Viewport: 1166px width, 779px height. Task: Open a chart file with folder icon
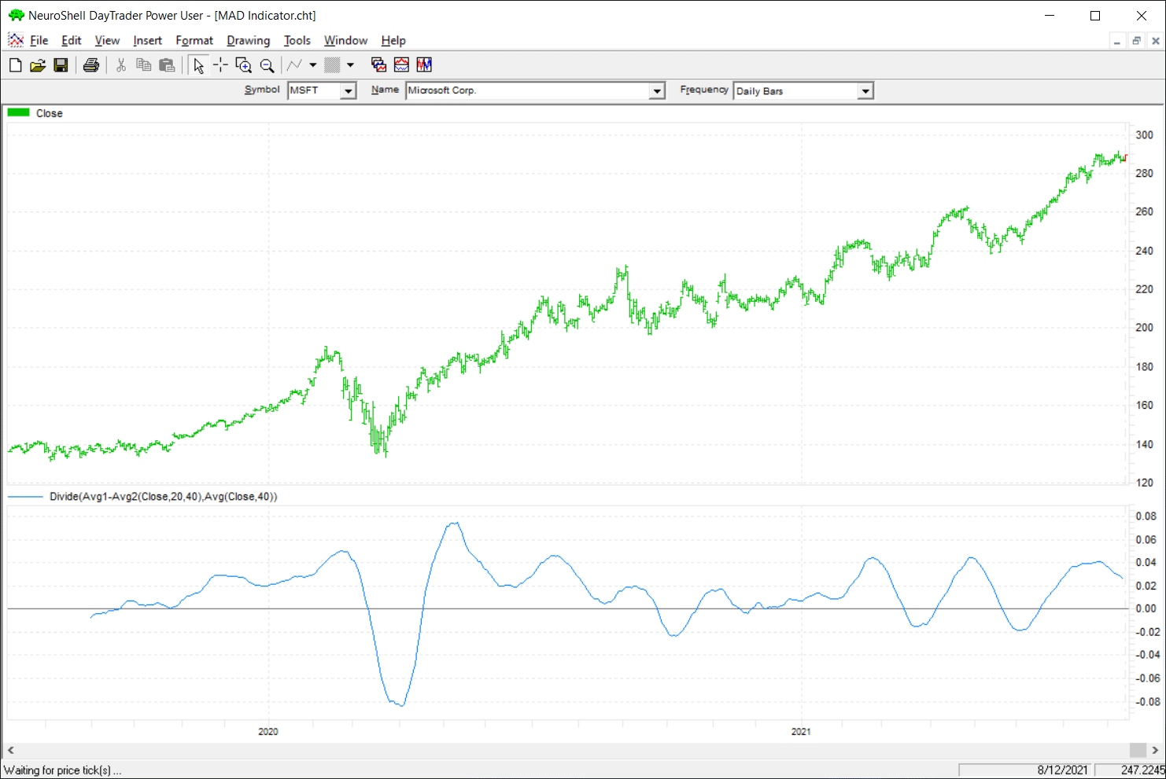pos(38,65)
